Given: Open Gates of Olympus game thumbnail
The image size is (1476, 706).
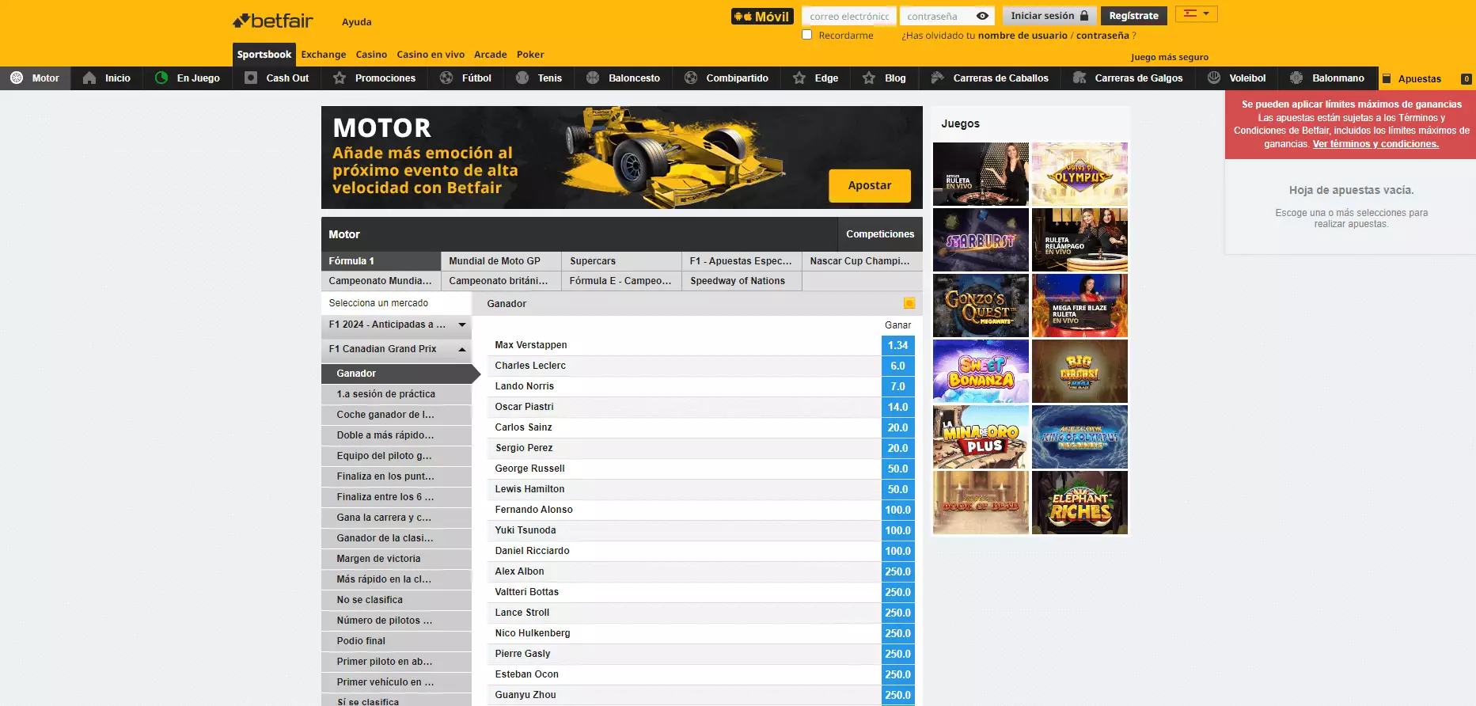Looking at the screenshot, I should (x=1079, y=174).
